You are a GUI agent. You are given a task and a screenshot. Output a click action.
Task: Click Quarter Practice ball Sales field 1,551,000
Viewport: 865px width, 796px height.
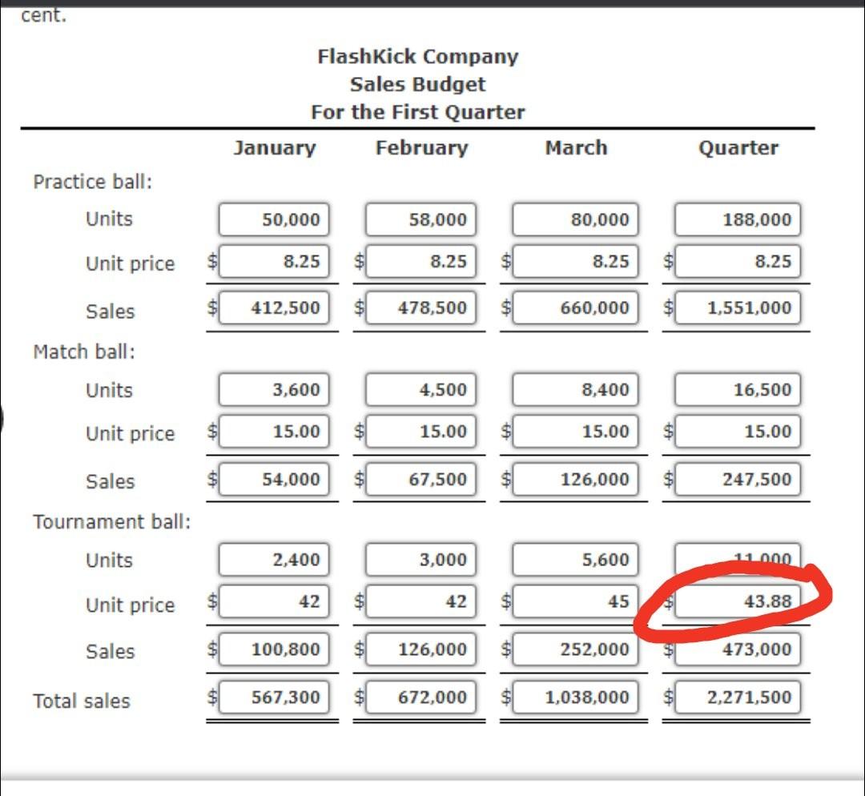tap(738, 308)
